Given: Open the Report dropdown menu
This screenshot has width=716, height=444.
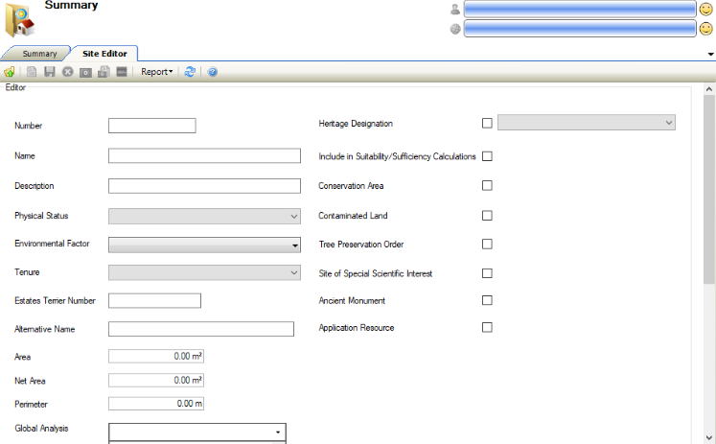Looking at the screenshot, I should (157, 72).
